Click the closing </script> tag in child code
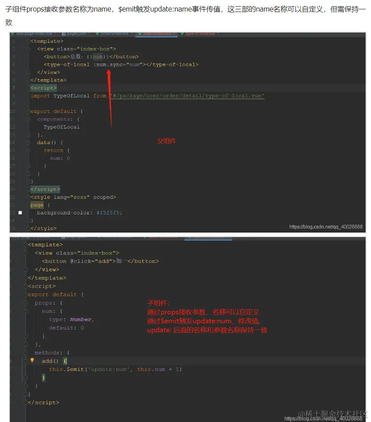The height and width of the screenshot is (422, 371). point(43,402)
